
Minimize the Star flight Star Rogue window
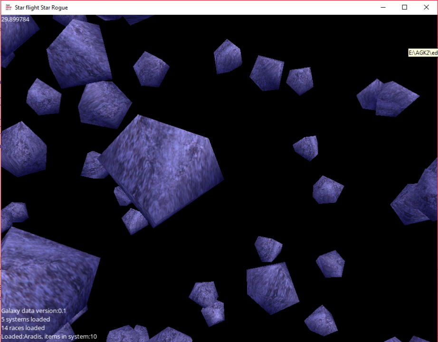tap(383, 8)
